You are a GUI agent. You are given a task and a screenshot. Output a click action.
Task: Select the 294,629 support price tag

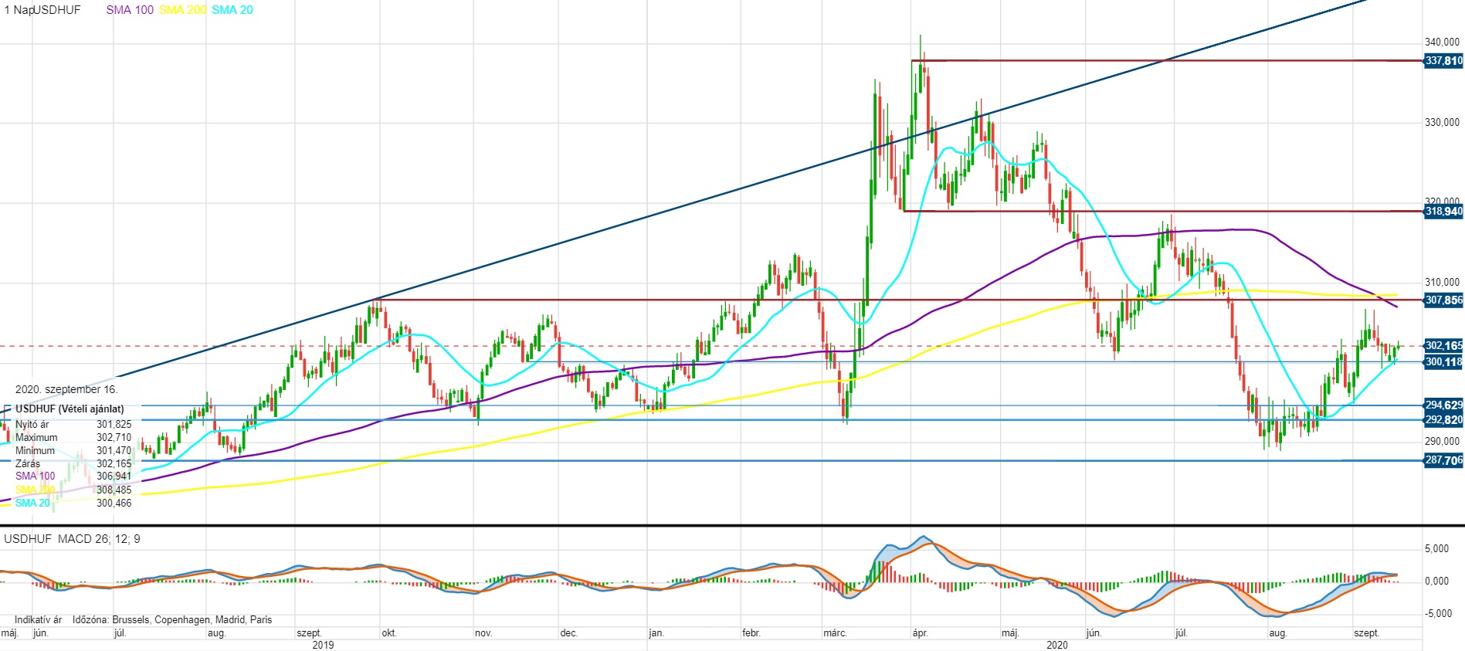1443,405
